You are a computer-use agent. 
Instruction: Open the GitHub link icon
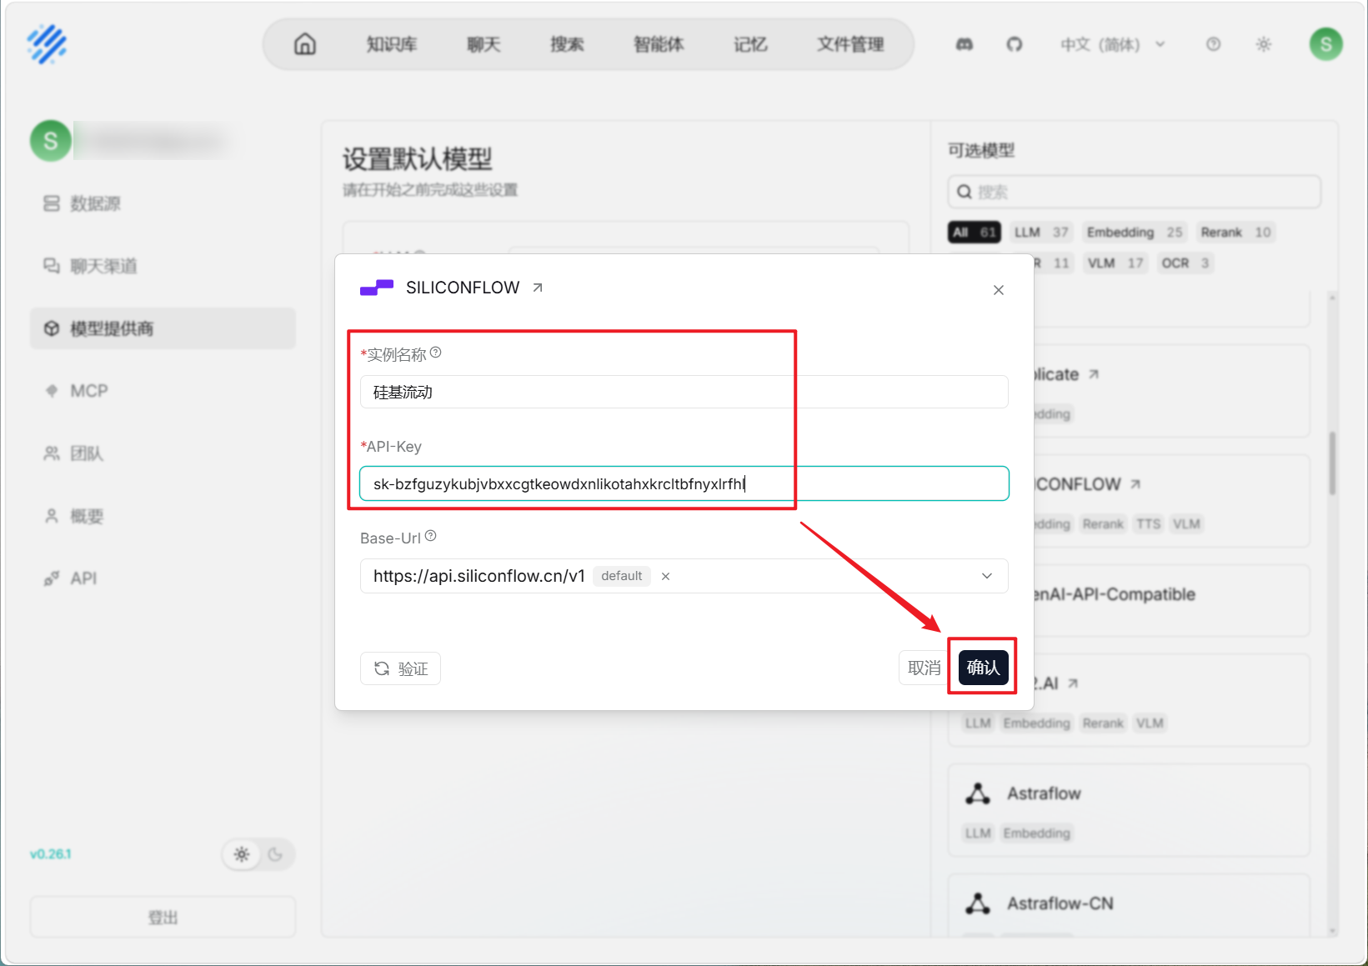pos(1015,44)
